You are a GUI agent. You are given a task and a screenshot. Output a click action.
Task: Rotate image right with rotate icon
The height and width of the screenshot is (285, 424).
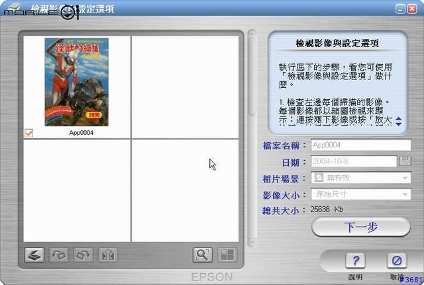click(x=83, y=255)
